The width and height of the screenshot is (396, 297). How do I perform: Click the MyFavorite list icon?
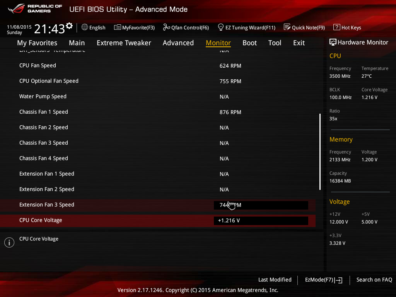pyautogui.click(x=118, y=27)
